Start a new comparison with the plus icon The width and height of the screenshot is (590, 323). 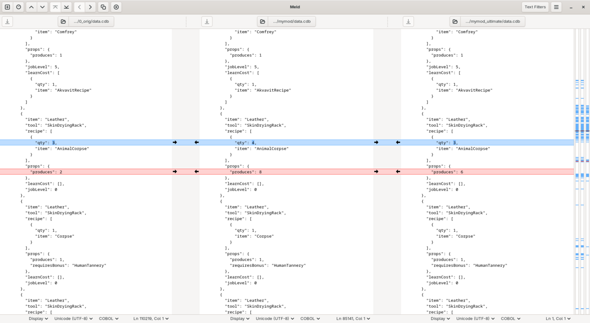click(x=7, y=7)
